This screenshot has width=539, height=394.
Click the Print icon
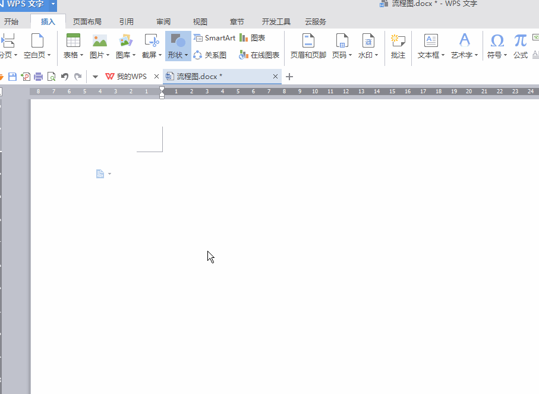[39, 76]
